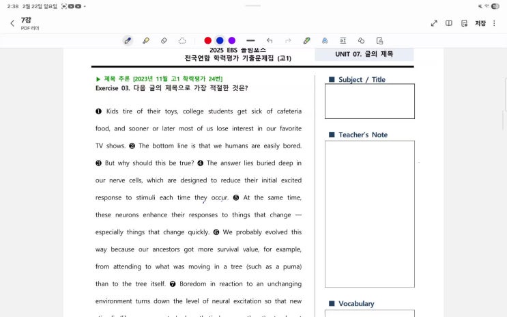
Task: Open the page settings document icon
Action: [x=464, y=23]
